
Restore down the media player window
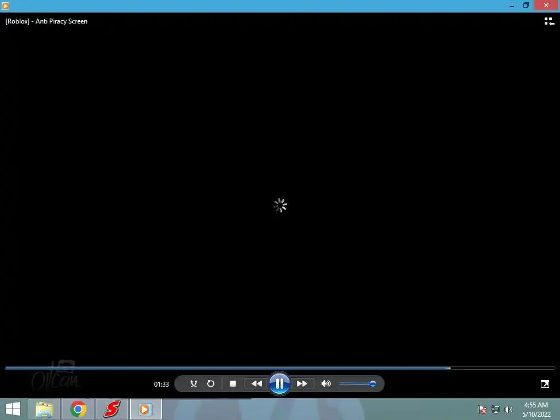click(526, 5)
